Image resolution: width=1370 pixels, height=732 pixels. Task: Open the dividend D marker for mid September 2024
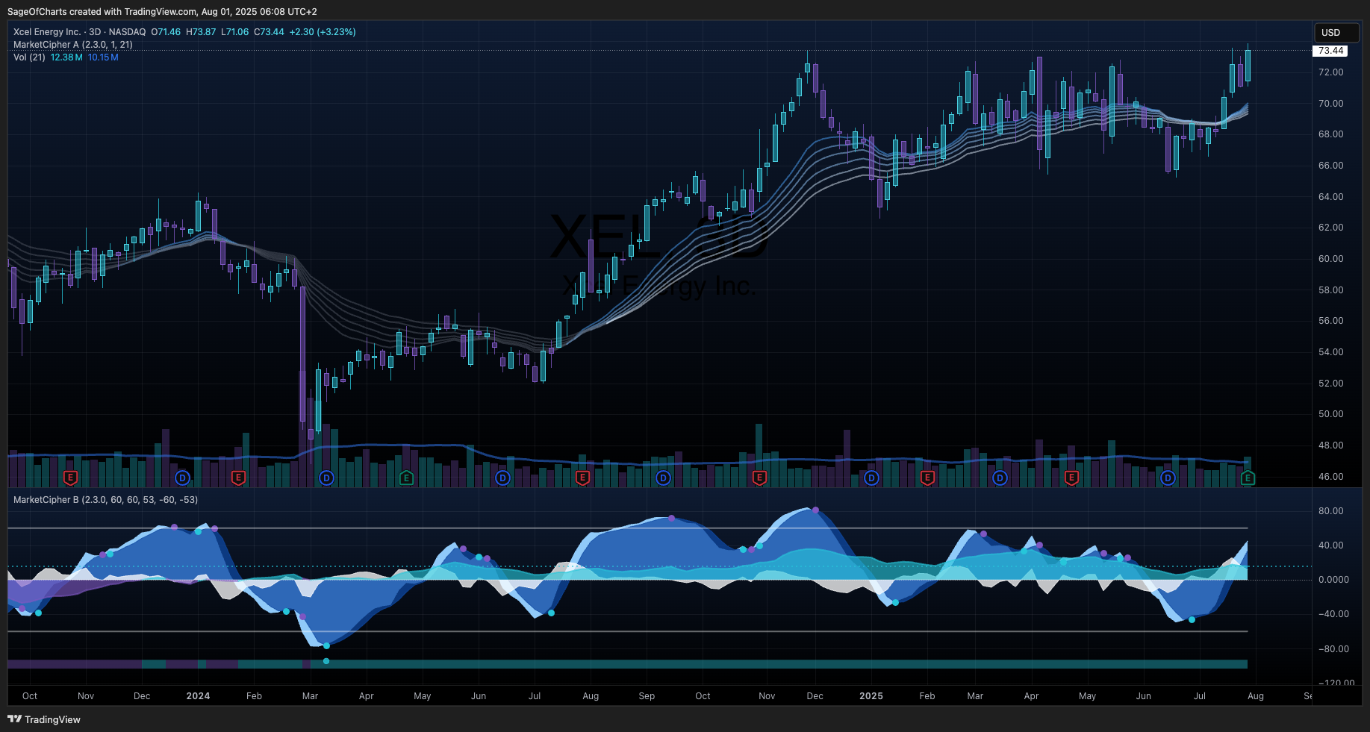pos(663,478)
